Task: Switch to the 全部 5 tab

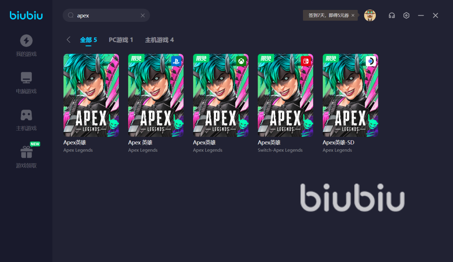Action: [x=88, y=40]
